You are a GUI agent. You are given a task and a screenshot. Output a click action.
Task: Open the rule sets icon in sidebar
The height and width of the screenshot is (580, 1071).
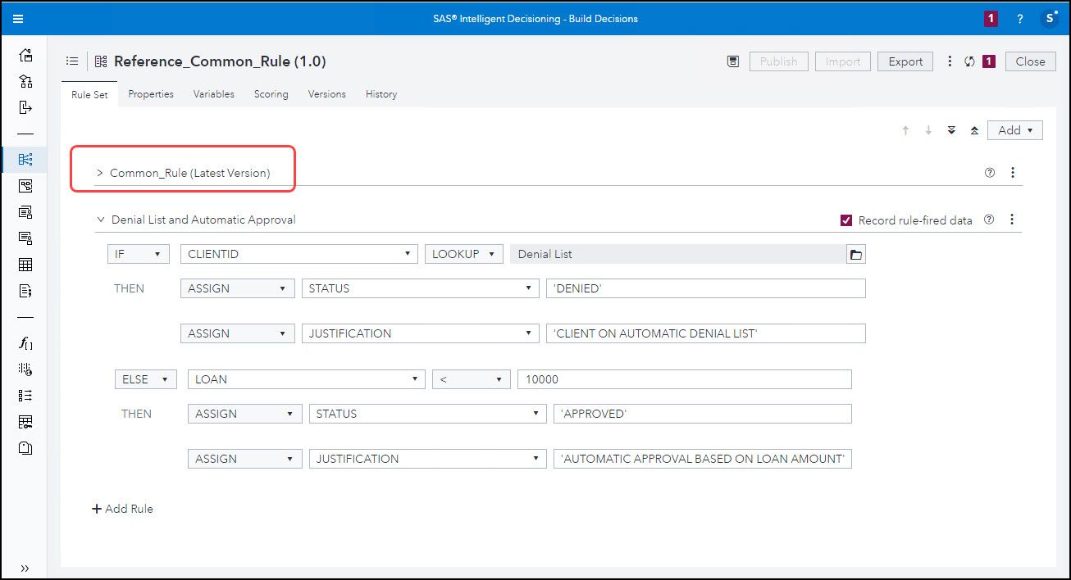point(25,159)
